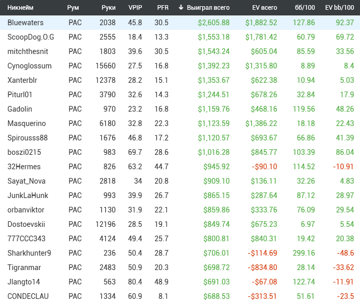Screen dimensions: 360x304
Task: Select the Masquerino nickname
Action: point(27,123)
